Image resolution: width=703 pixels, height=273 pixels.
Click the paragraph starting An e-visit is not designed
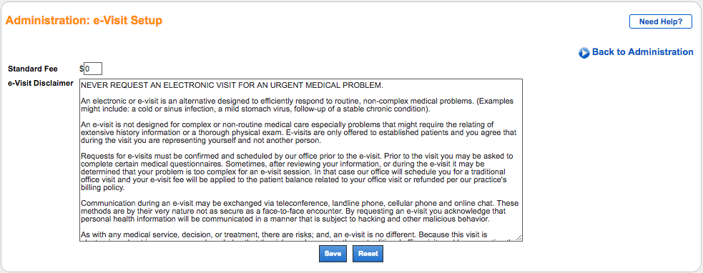coord(299,132)
